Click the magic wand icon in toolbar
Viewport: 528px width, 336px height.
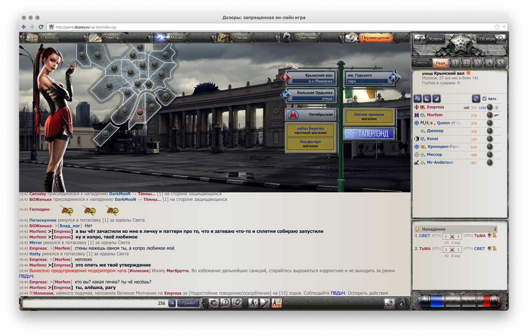tap(265, 303)
